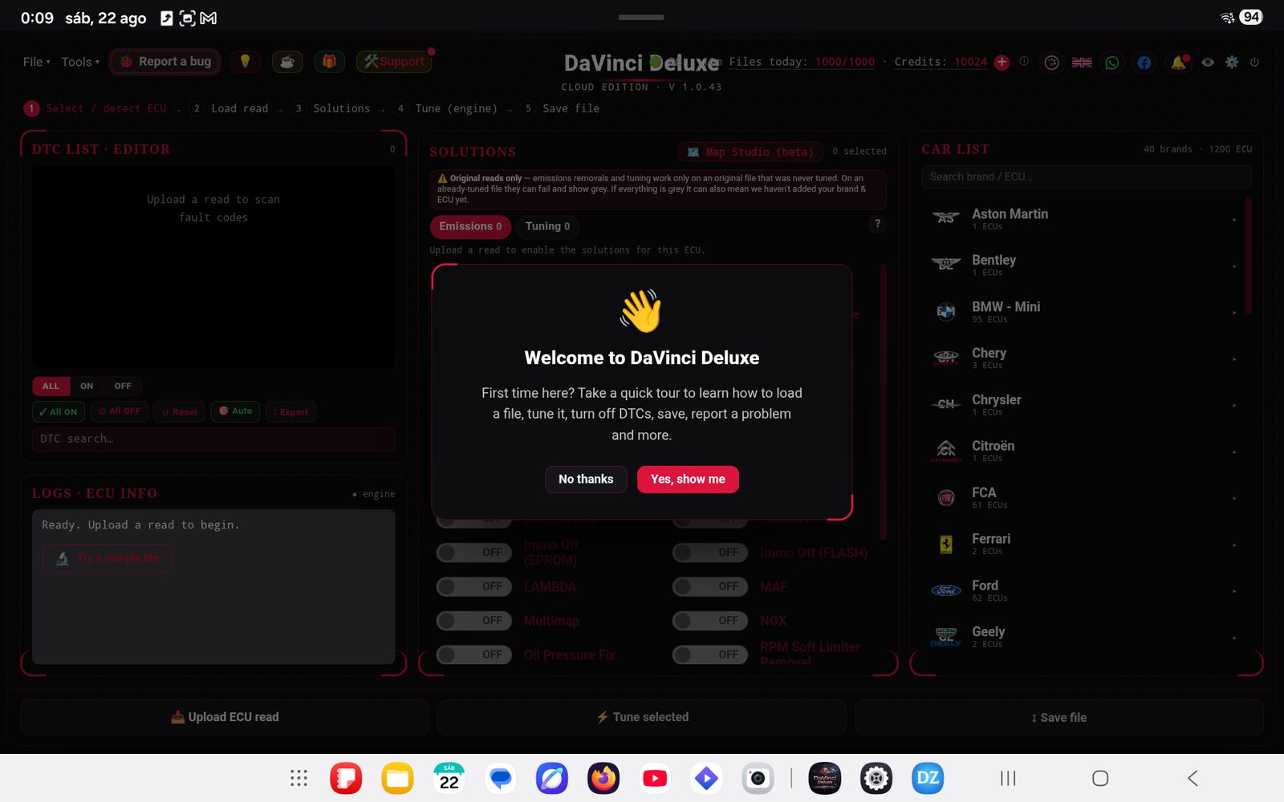The image size is (1284, 802).
Task: Click the Report a bug button
Action: tap(165, 62)
